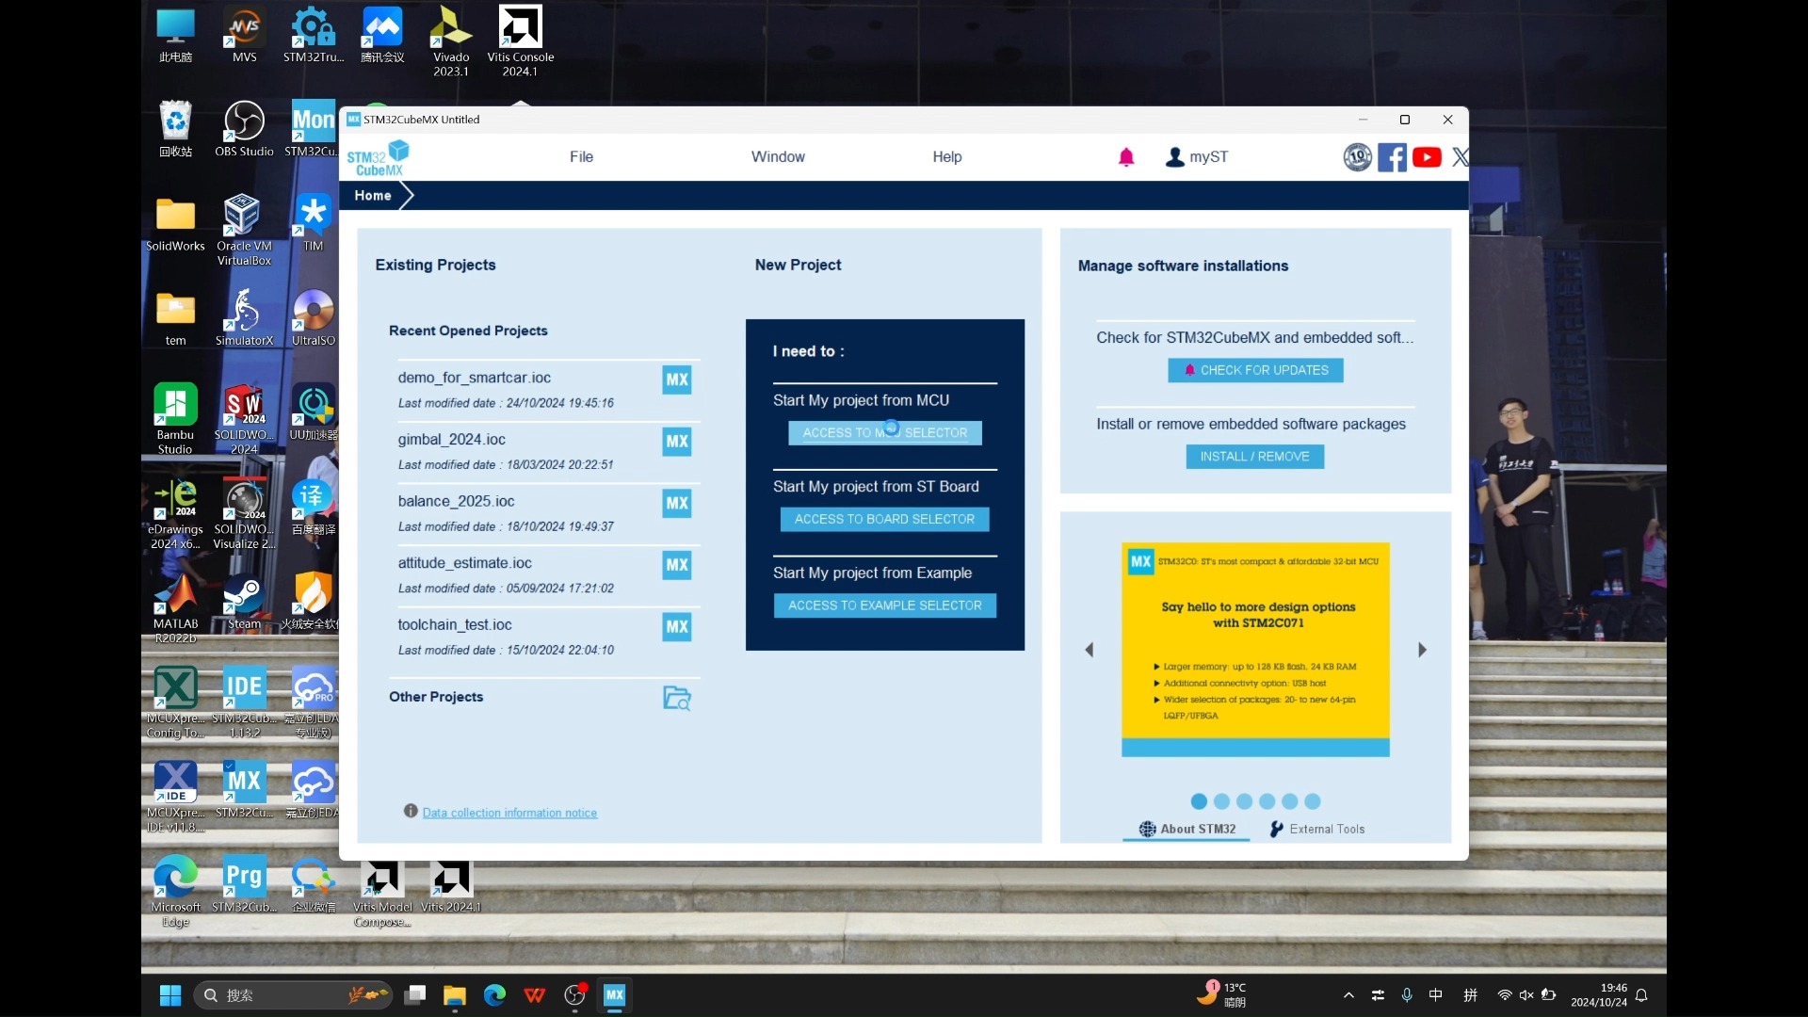
Task: Click Other Projects label
Action: pyautogui.click(x=436, y=697)
